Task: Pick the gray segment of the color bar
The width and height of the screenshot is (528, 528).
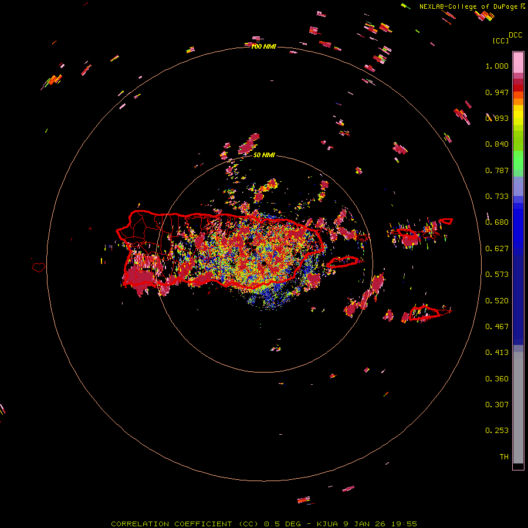Action: point(518,408)
